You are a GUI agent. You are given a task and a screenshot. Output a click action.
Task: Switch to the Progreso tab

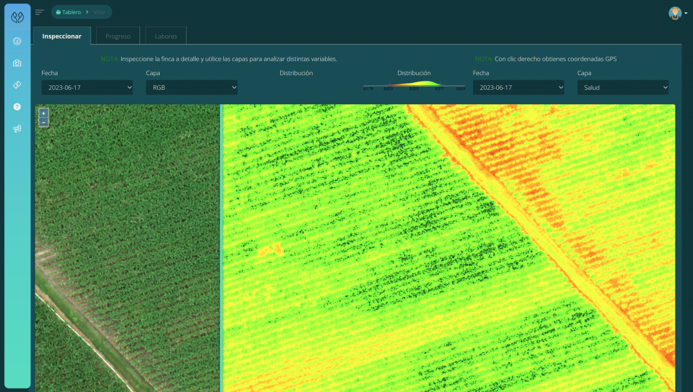click(x=118, y=36)
